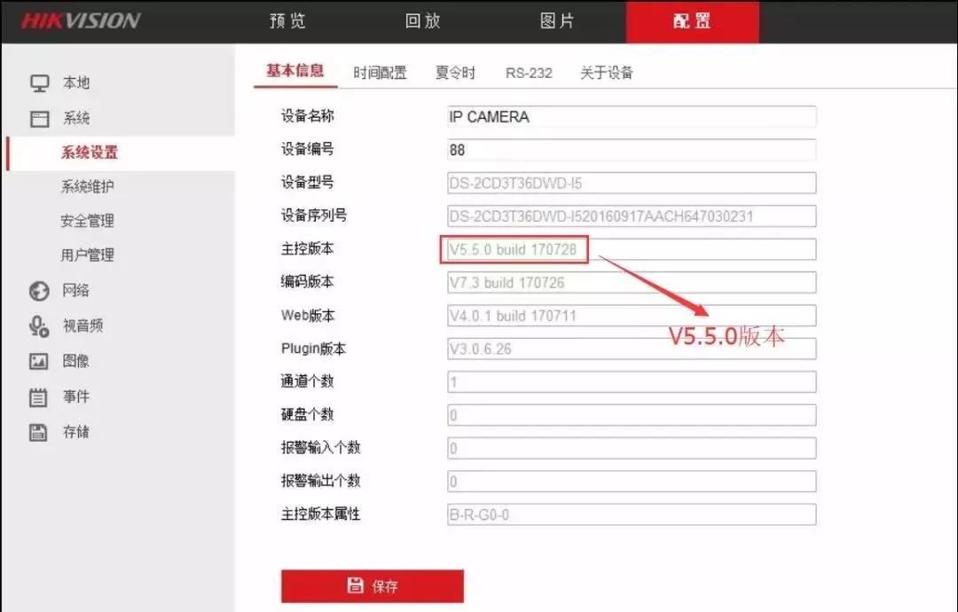The height and width of the screenshot is (612, 958).
Task: Open 用户管理 in the sidebar
Action: pos(87,255)
